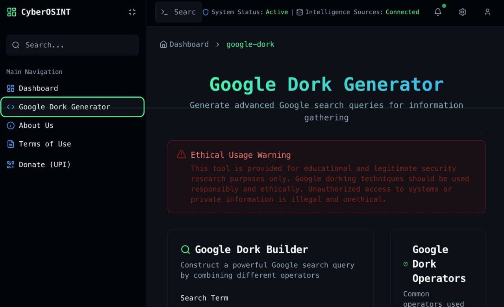Click the home icon in the breadcrumb
504x307 pixels.
click(x=163, y=44)
